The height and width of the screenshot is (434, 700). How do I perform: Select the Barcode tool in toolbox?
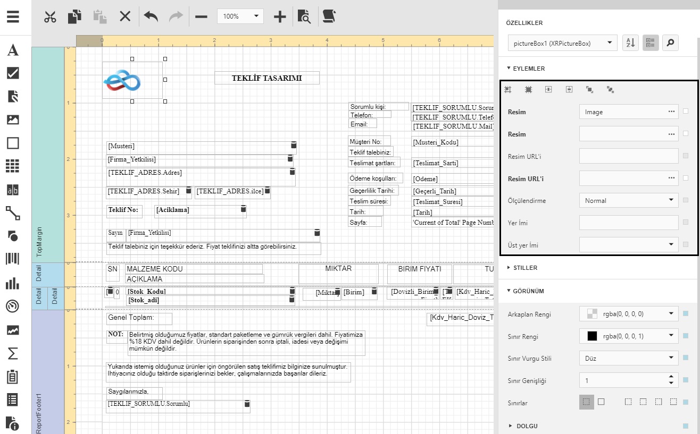pyautogui.click(x=13, y=259)
